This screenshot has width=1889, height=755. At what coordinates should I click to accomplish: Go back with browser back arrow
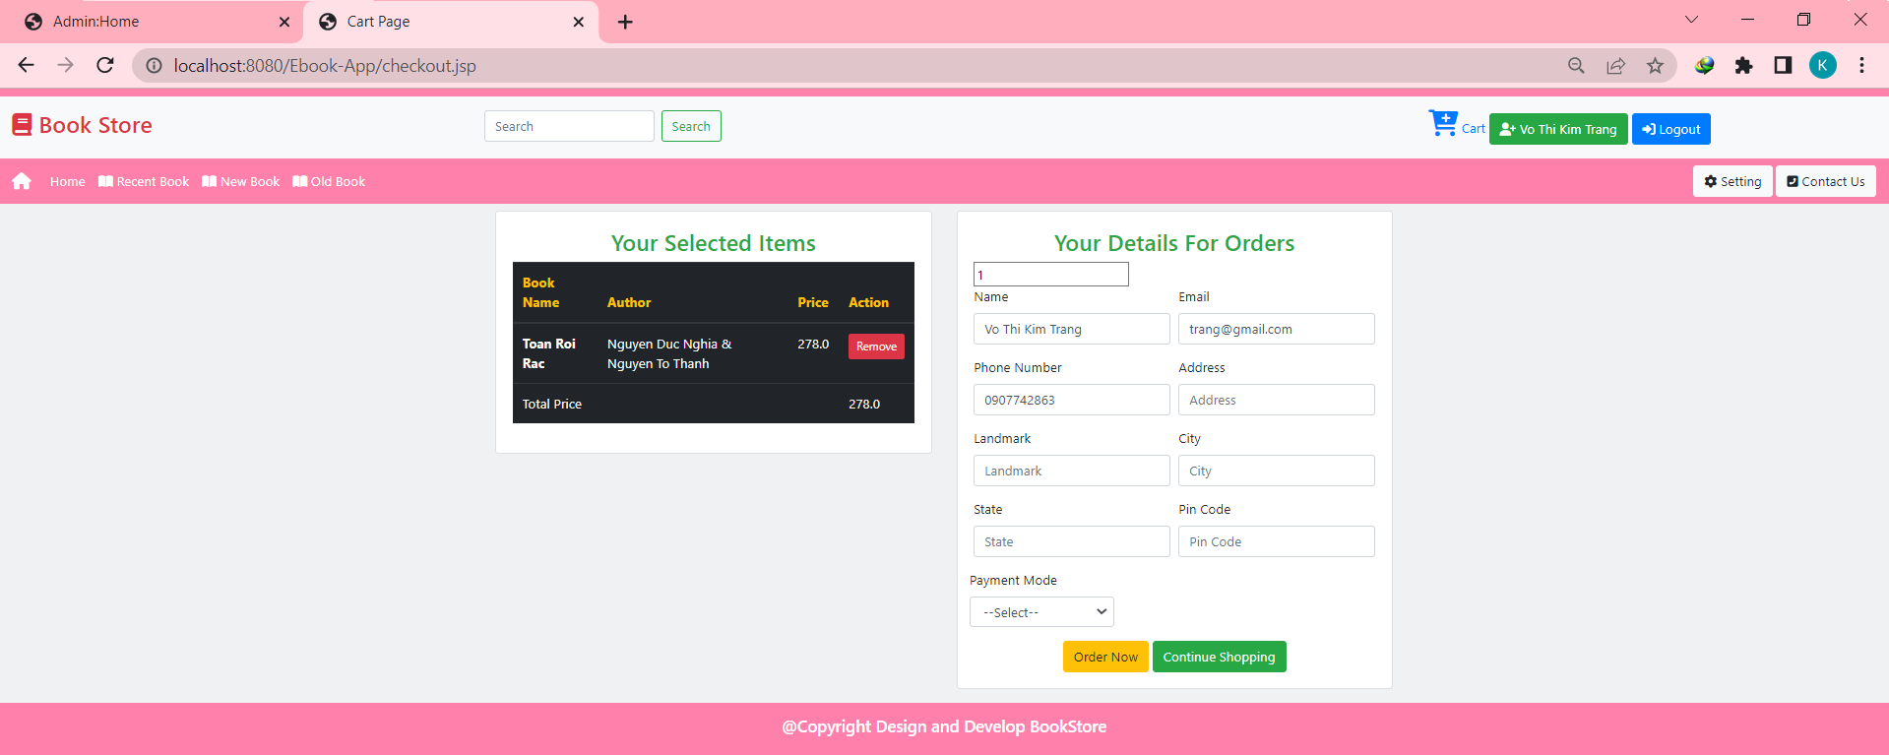click(27, 65)
